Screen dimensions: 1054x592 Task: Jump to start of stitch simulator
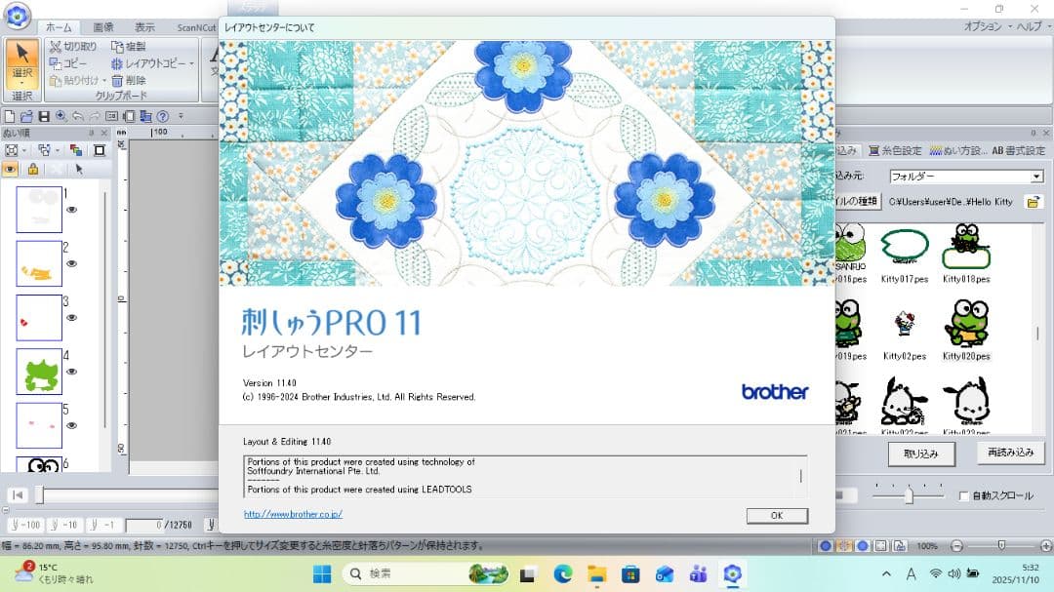(x=19, y=495)
